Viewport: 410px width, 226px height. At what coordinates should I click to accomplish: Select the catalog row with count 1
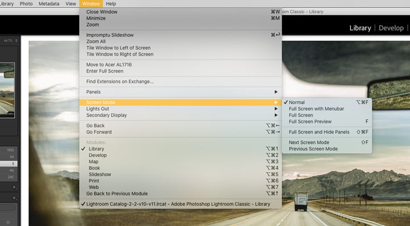pos(9,164)
